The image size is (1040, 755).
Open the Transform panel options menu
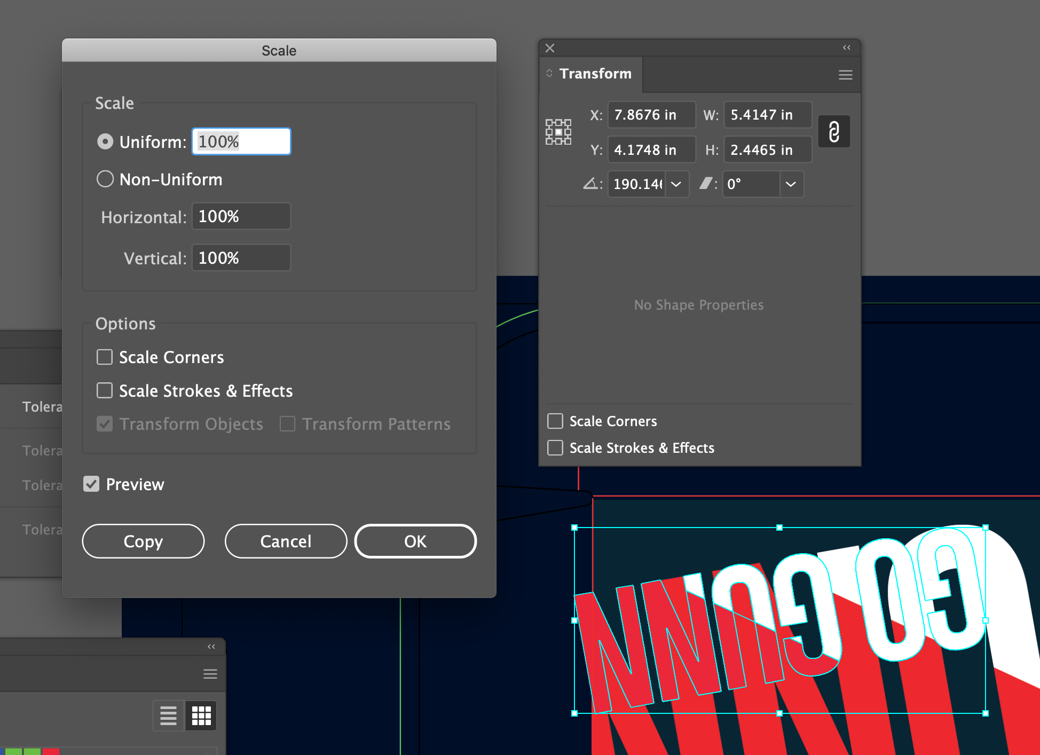coord(846,74)
